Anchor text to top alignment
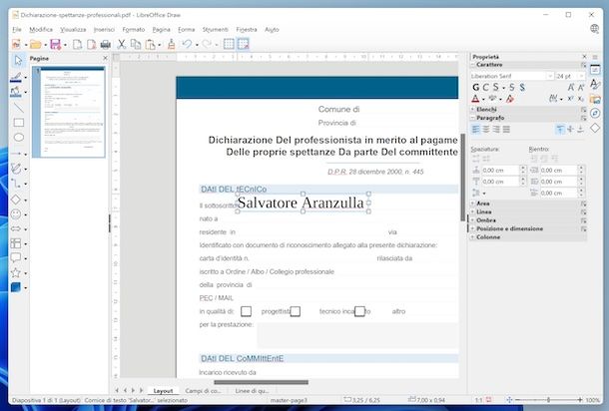 pos(560,130)
